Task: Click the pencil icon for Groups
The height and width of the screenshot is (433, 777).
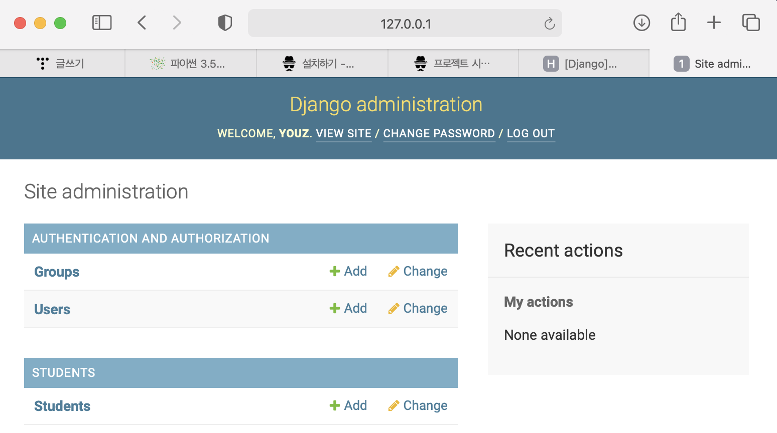Action: click(x=394, y=271)
